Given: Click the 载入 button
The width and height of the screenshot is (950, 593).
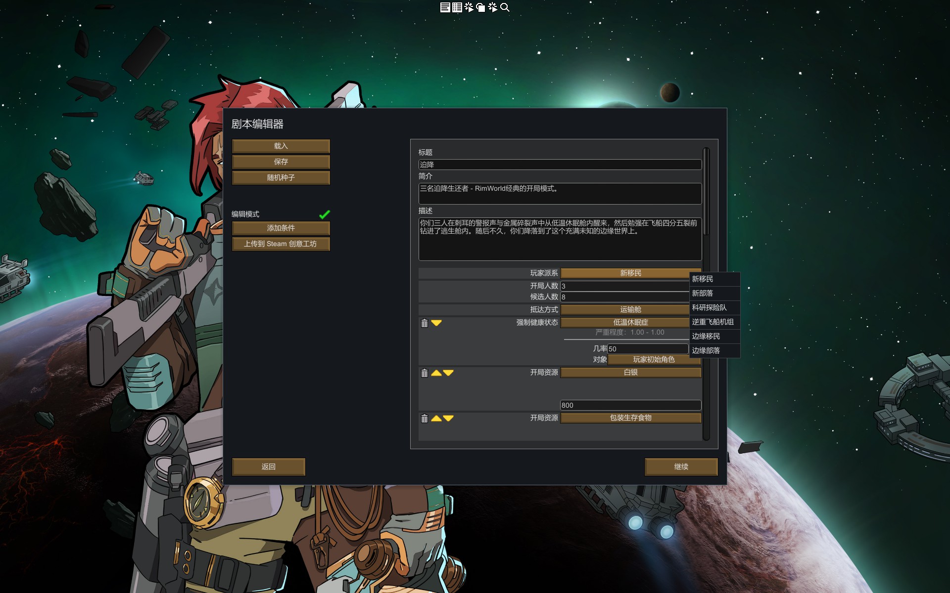Looking at the screenshot, I should tap(281, 146).
